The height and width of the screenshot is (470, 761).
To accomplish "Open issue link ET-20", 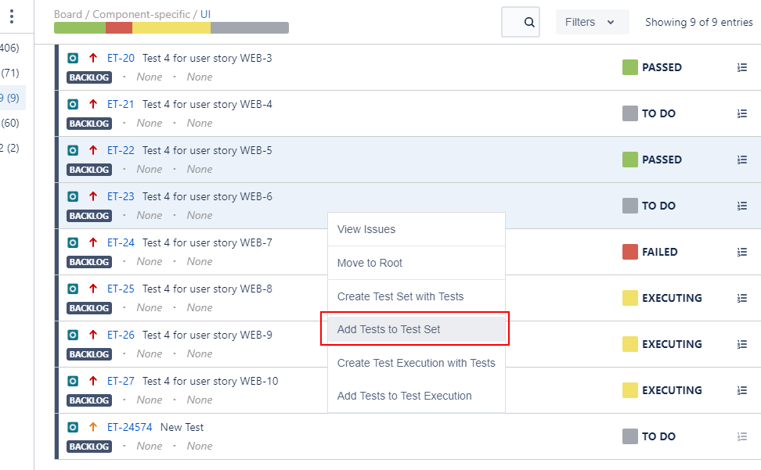I will 121,58.
